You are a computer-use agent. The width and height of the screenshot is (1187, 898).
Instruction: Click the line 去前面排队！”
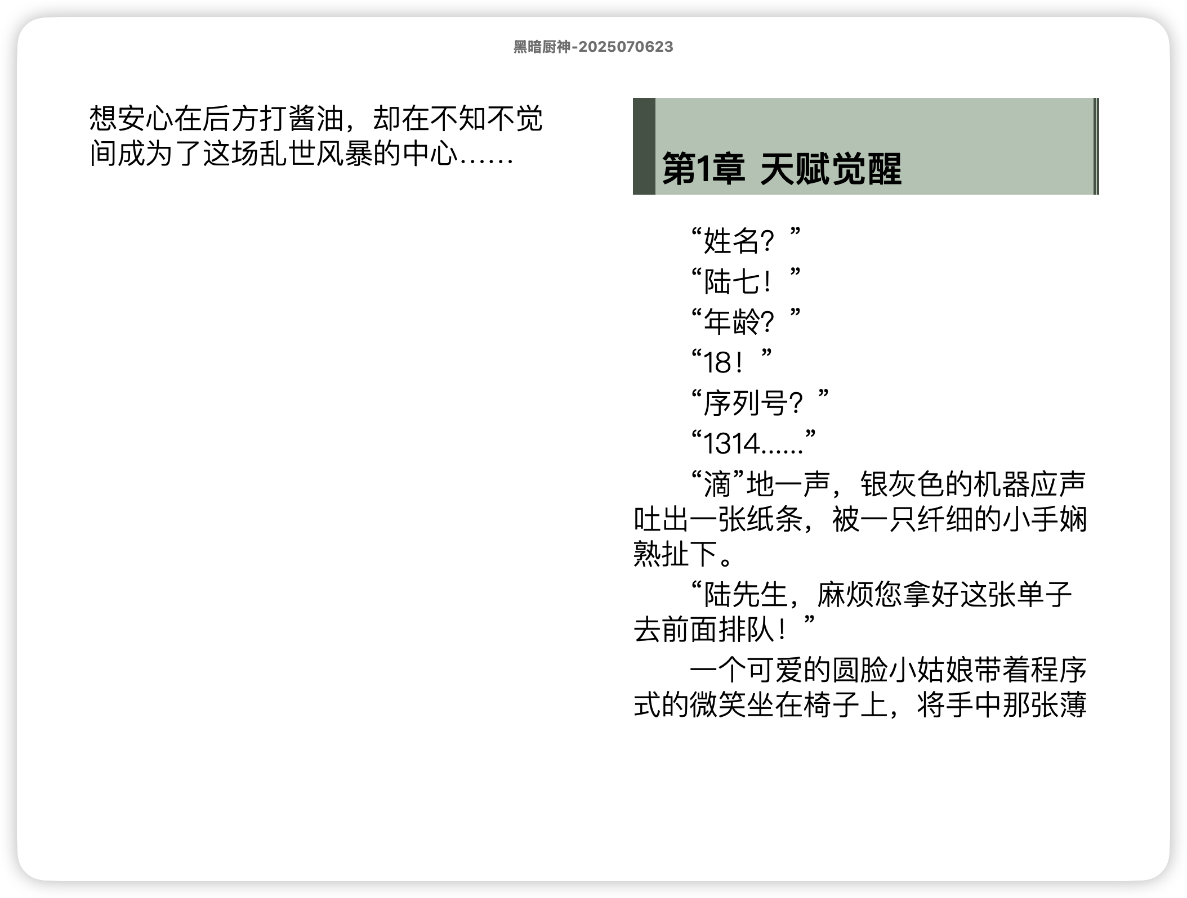(724, 630)
